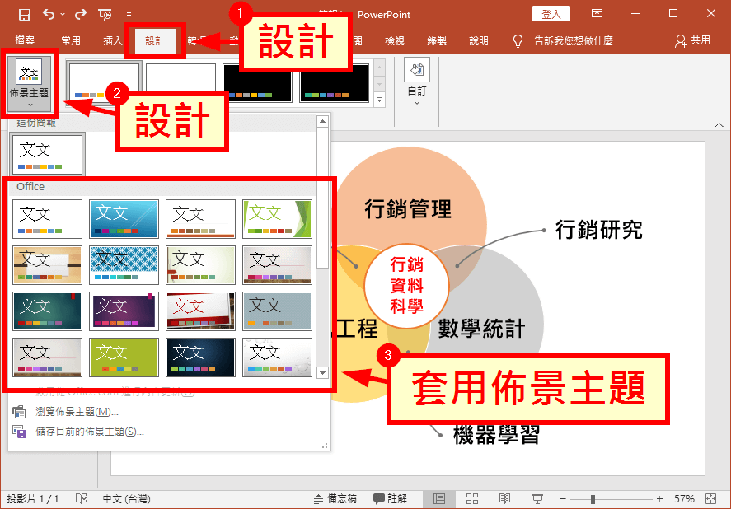
Task: Click zoom in plus button
Action: (x=659, y=499)
